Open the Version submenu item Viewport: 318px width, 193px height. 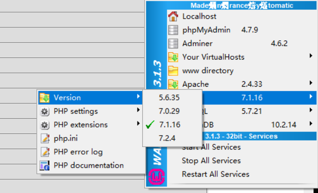67,97
